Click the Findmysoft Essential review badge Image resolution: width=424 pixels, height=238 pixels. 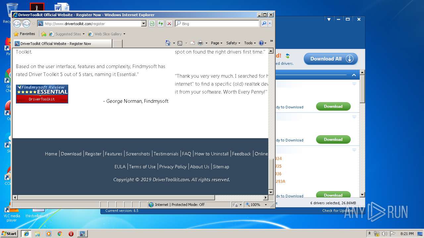click(x=42, y=94)
